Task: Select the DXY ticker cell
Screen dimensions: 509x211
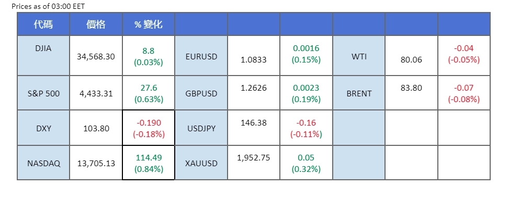Action: [43, 128]
